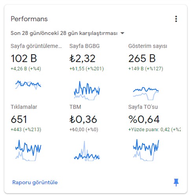Screen dimensions: 191x196
Task: Click the '₺0,36' TBM value
Action: click(83, 119)
